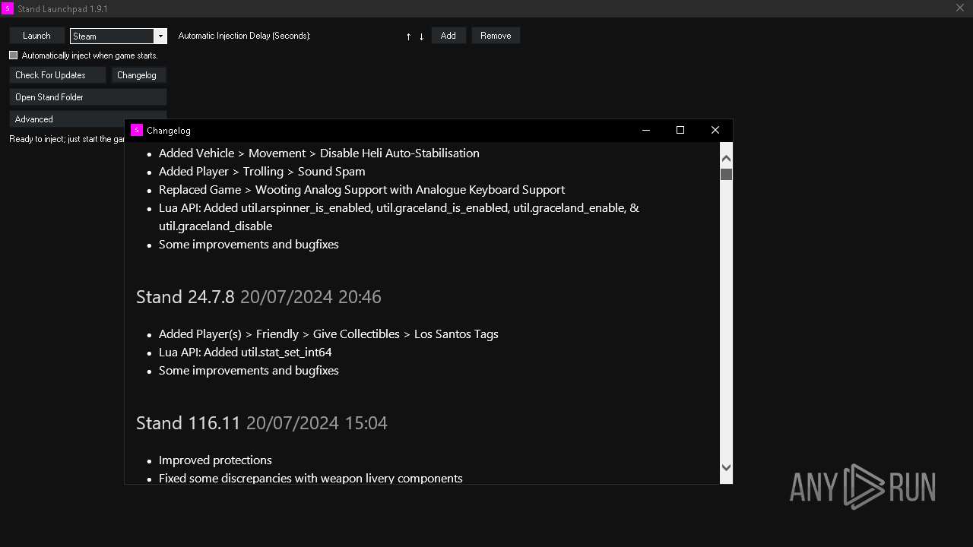Open Stand Folder
Viewport: 973px width, 547px height.
point(88,97)
